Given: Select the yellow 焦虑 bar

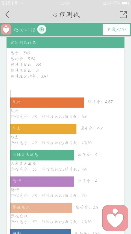Looking at the screenshot, I should pos(43,129).
